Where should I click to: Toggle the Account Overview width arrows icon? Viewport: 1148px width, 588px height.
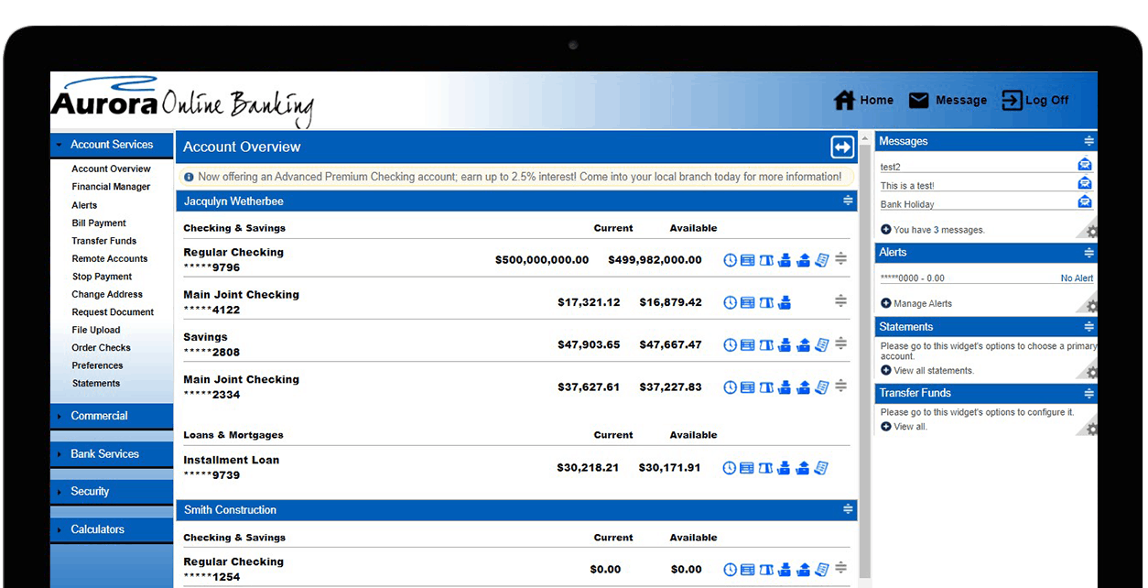click(x=841, y=147)
